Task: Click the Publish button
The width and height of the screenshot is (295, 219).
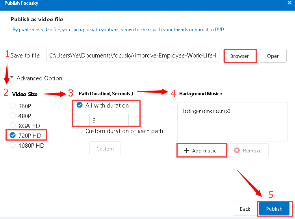Action: pos(274,209)
